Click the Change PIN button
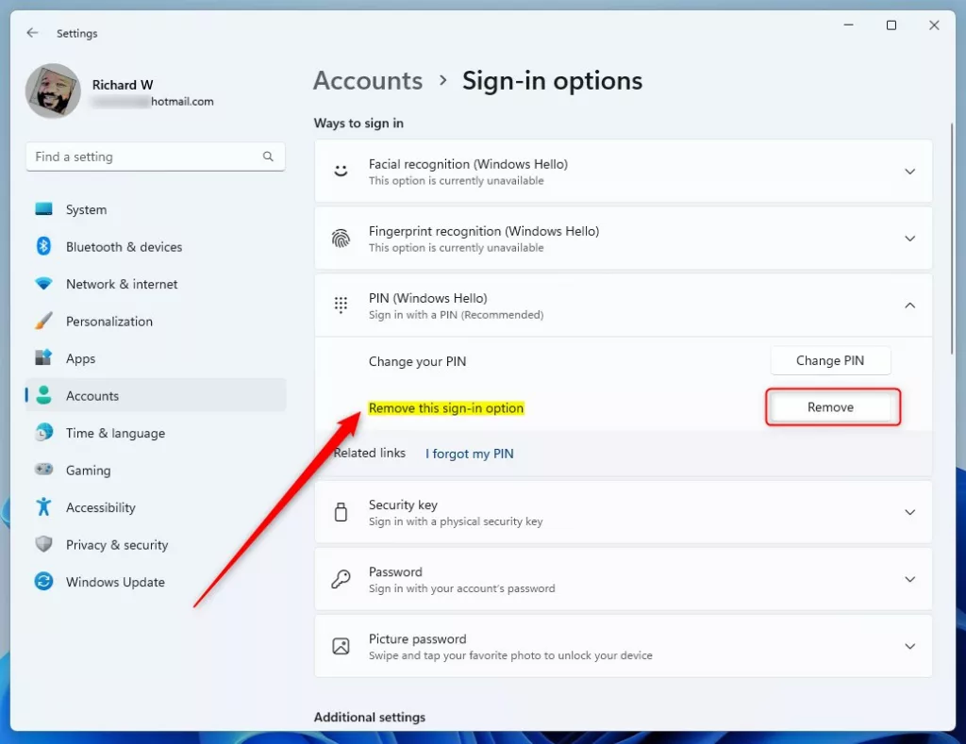Image resolution: width=966 pixels, height=744 pixels. point(830,360)
